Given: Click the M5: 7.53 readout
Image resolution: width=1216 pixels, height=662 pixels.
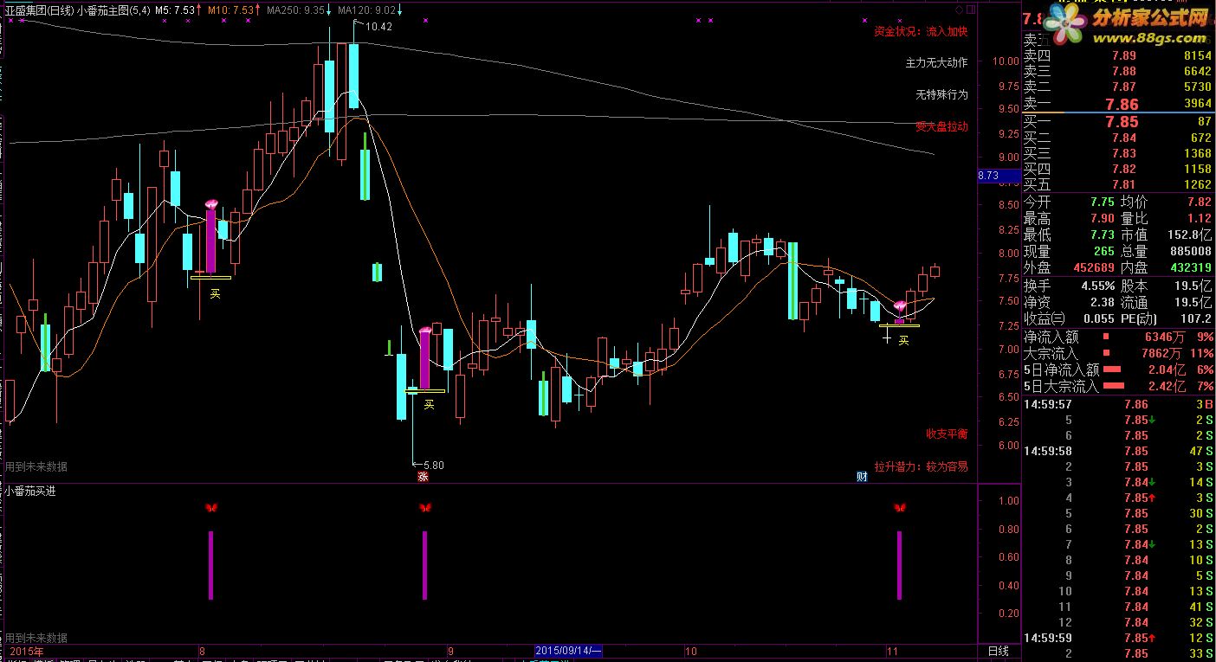Looking at the screenshot, I should [174, 10].
